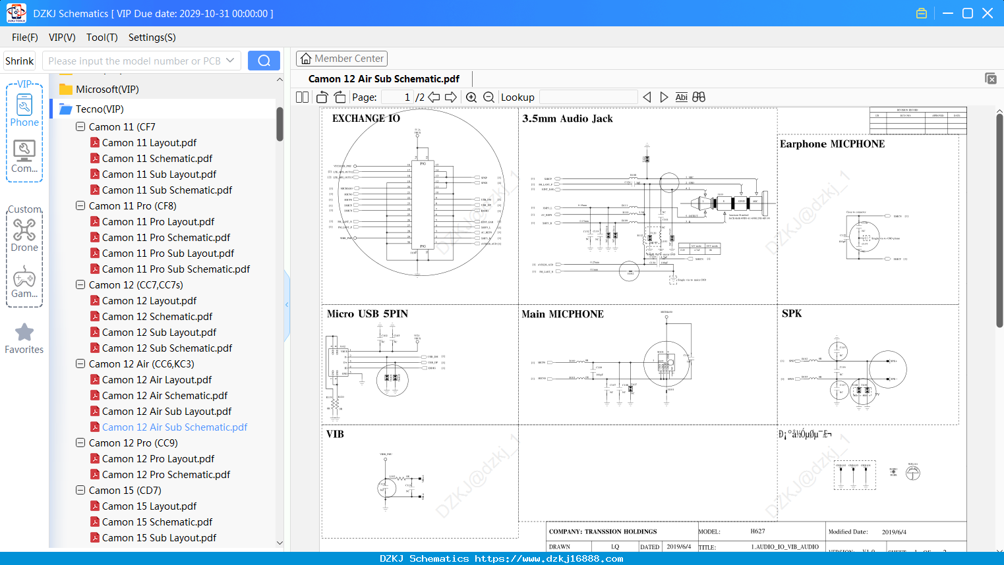Open the model number dropdown arrow
This screenshot has height=565, width=1004.
click(x=230, y=61)
